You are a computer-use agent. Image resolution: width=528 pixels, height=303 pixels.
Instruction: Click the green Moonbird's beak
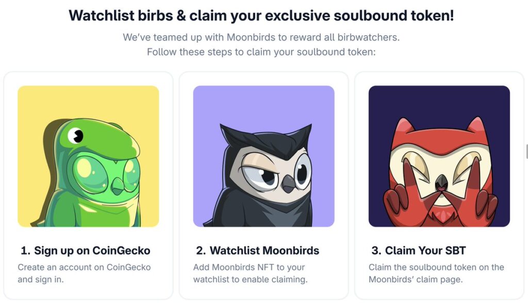click(x=118, y=187)
